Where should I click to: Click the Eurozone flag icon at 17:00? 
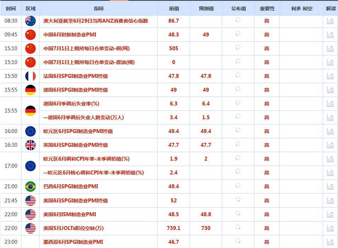[30, 166]
